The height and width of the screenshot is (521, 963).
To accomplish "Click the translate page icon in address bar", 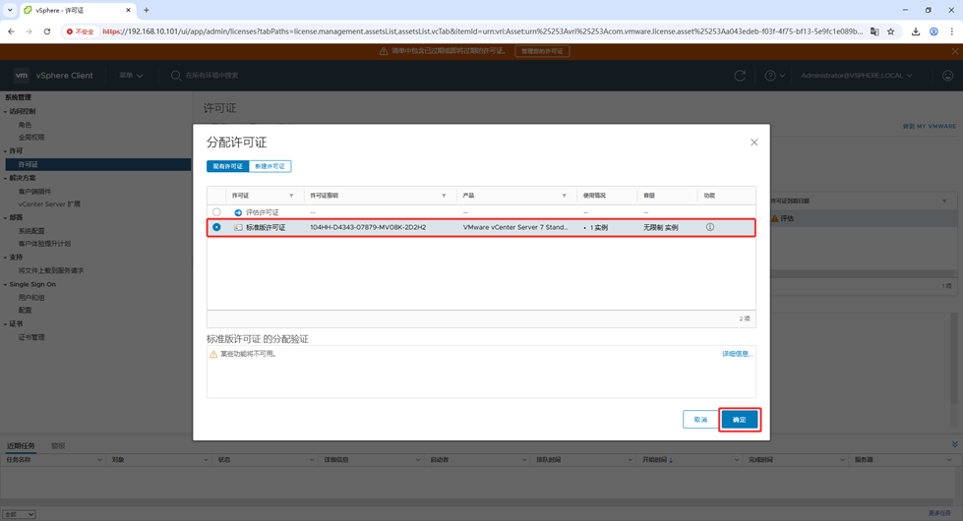I will click(x=874, y=31).
